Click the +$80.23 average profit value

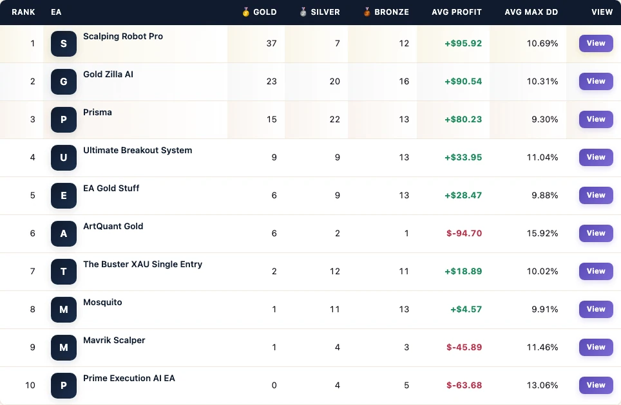(x=463, y=120)
